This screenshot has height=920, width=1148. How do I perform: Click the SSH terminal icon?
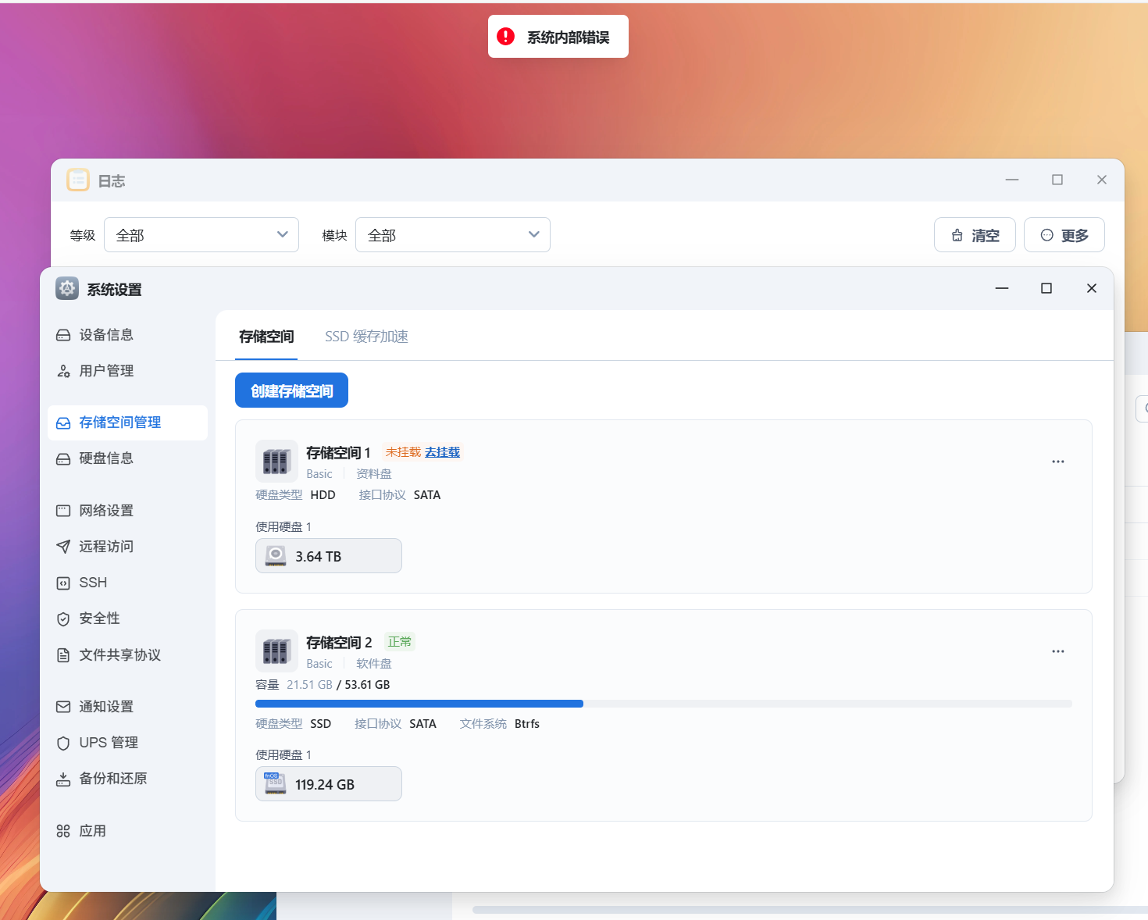coord(63,583)
